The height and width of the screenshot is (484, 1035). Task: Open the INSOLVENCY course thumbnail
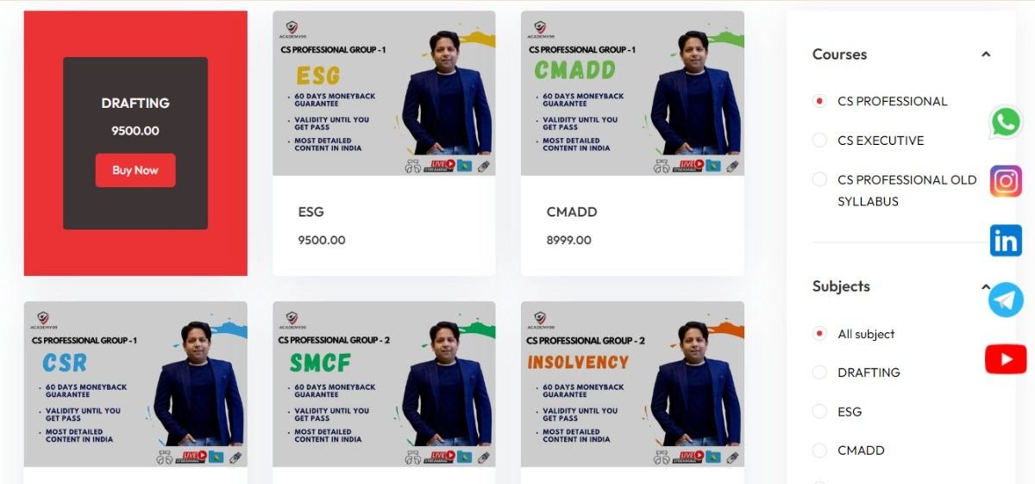pyautogui.click(x=632, y=384)
